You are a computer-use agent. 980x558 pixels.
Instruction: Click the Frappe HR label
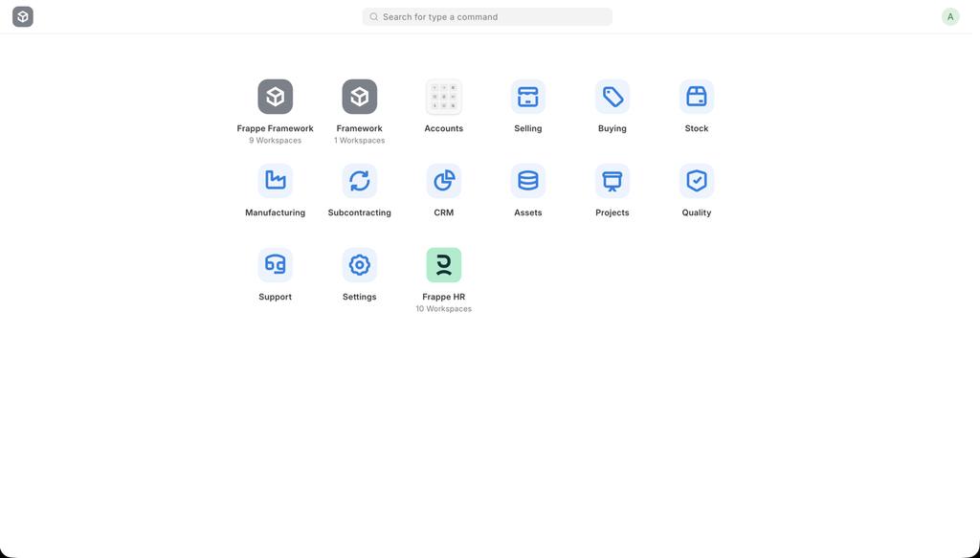444,297
